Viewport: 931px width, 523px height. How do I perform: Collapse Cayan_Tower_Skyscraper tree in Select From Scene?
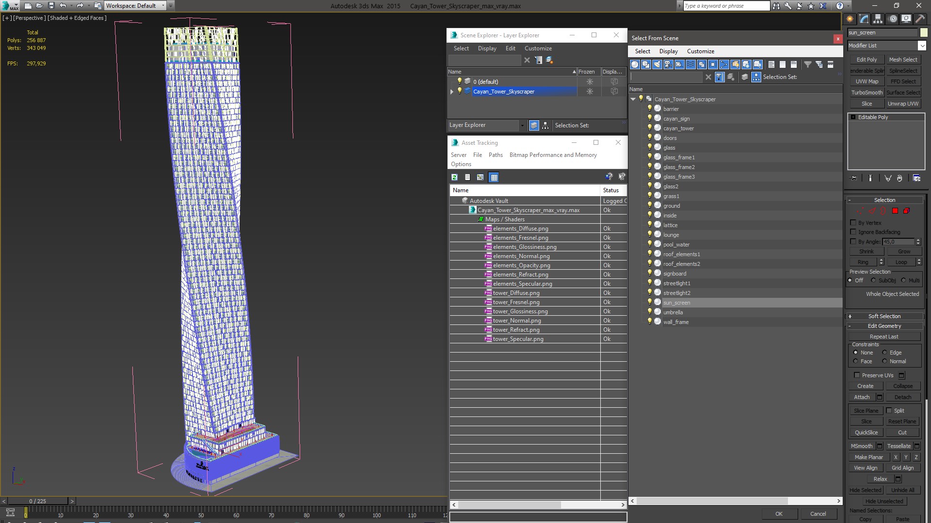pyautogui.click(x=633, y=99)
